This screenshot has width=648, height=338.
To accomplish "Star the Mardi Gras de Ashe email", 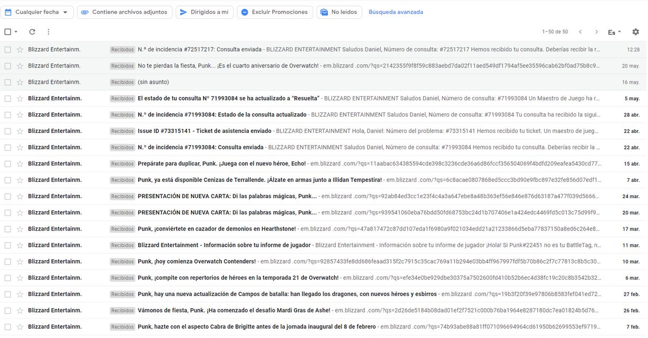I will point(20,310).
